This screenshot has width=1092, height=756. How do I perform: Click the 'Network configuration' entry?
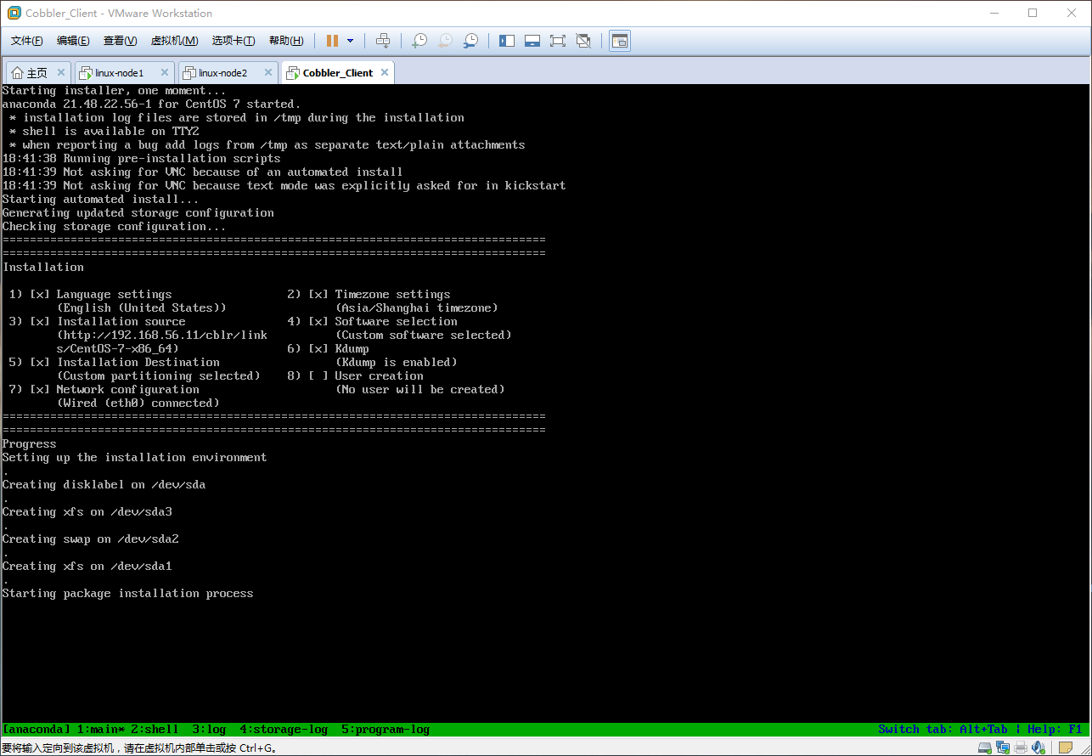(127, 389)
